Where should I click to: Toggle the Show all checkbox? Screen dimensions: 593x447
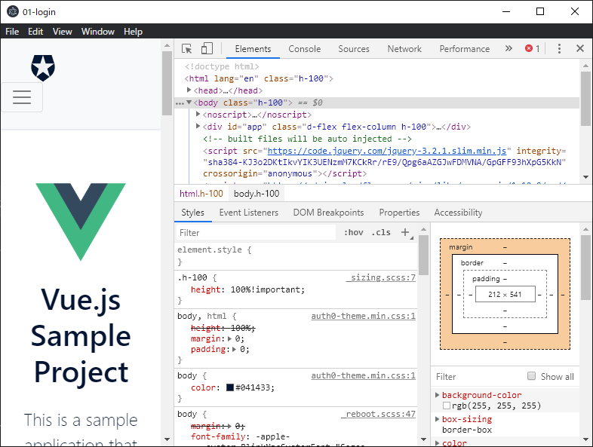point(531,376)
